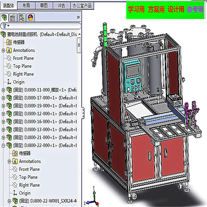Click the panel splitter collapse handle

[83, 113]
